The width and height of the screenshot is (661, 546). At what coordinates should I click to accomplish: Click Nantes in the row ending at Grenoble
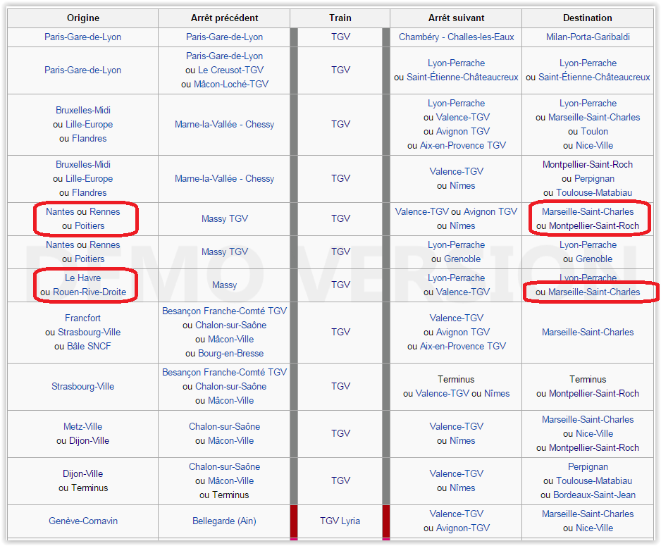60,245
